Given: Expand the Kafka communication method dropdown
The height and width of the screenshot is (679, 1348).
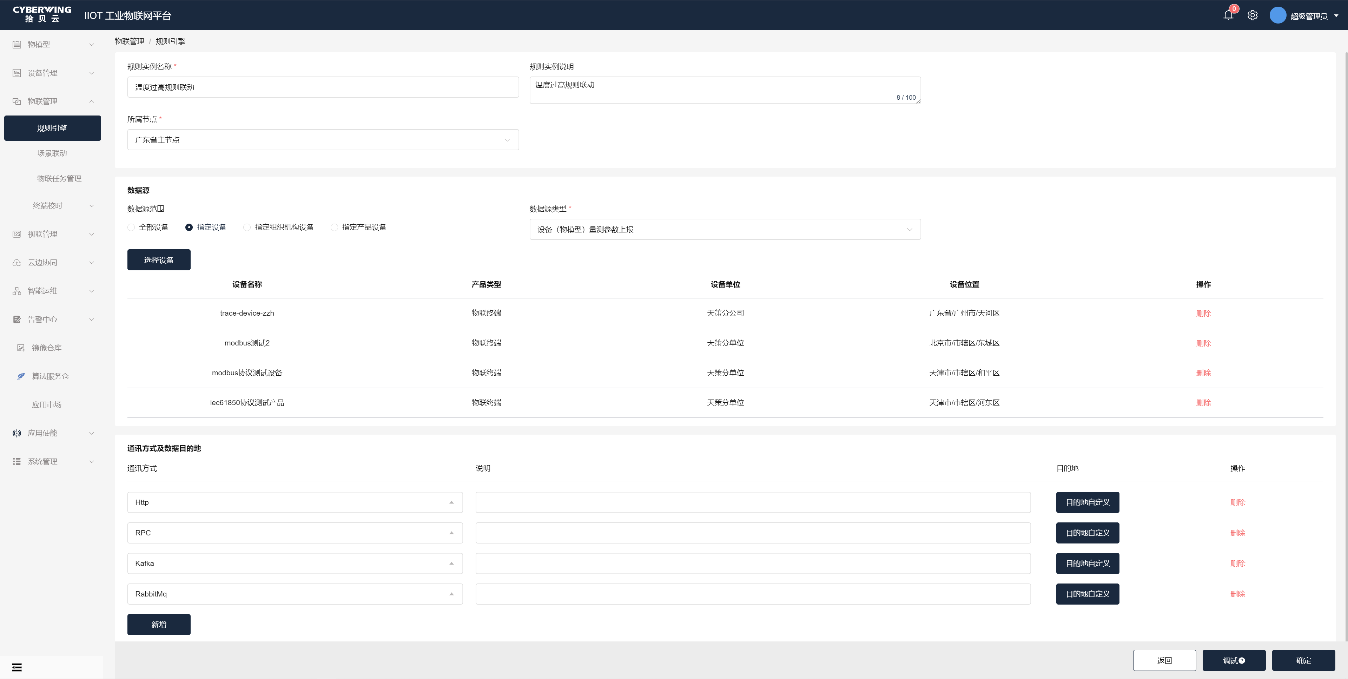Looking at the screenshot, I should pyautogui.click(x=295, y=563).
